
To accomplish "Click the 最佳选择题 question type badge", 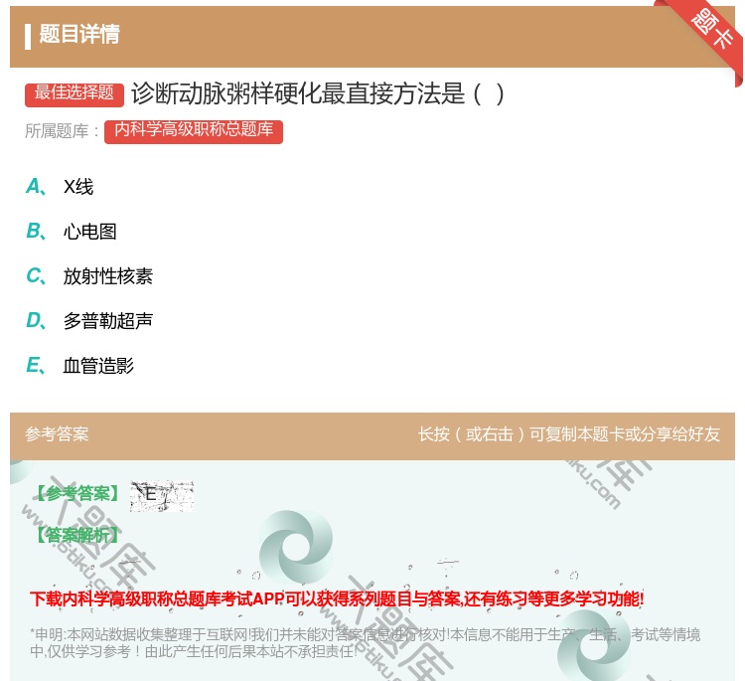I will pyautogui.click(x=74, y=93).
